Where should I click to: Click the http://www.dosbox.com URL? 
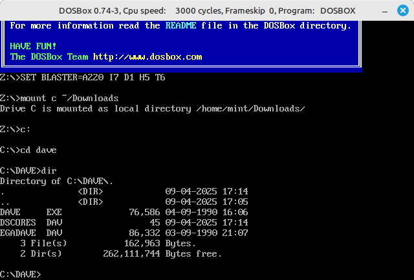(x=147, y=56)
